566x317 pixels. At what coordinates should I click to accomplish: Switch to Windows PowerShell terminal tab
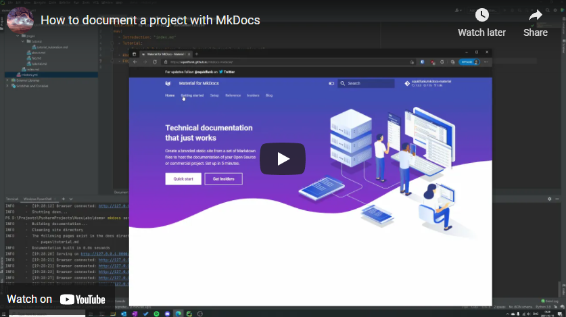[x=38, y=199]
